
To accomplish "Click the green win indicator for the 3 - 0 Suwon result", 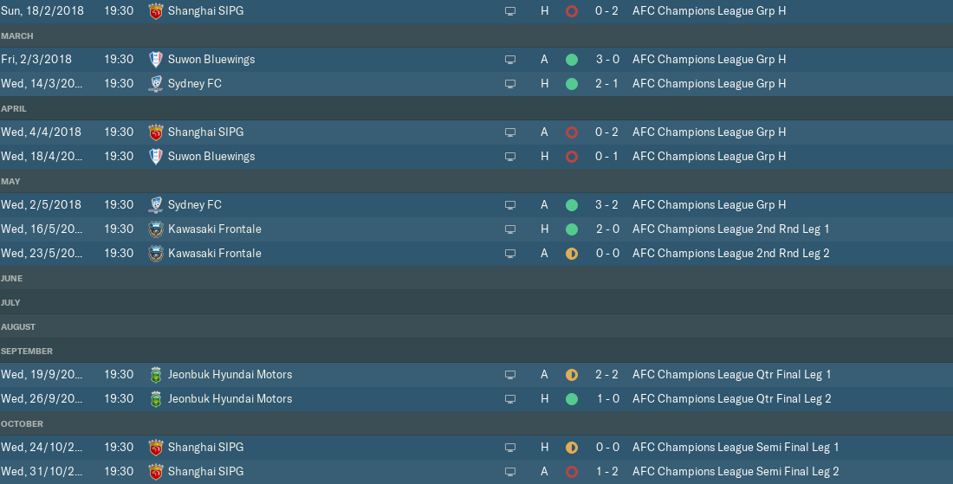I will (571, 60).
